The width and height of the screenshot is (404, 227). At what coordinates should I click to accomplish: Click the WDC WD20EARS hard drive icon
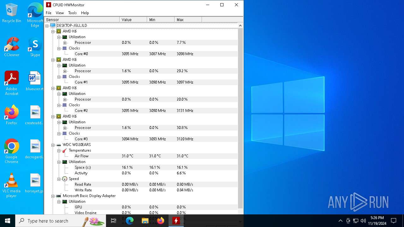(59, 145)
